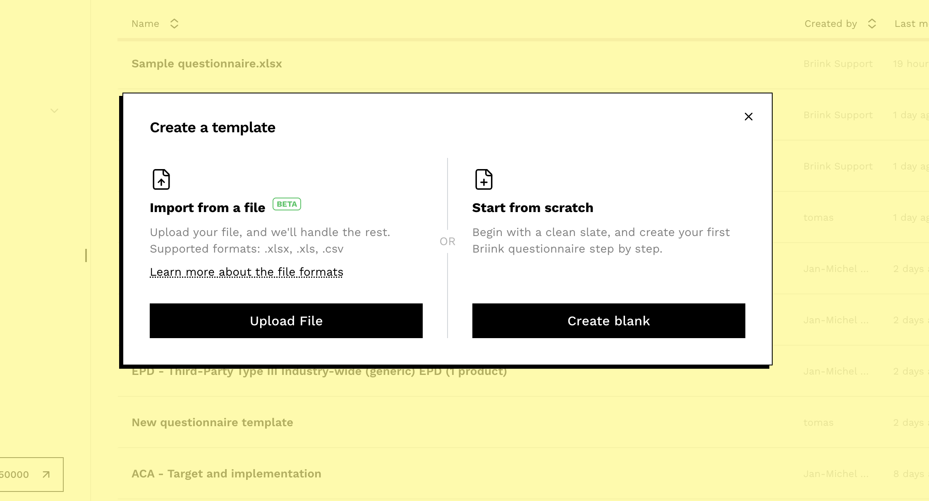Viewport: 929px width, 501px height.
Task: Click the external-link arrow beside the 50000 value
Action: pos(45,475)
